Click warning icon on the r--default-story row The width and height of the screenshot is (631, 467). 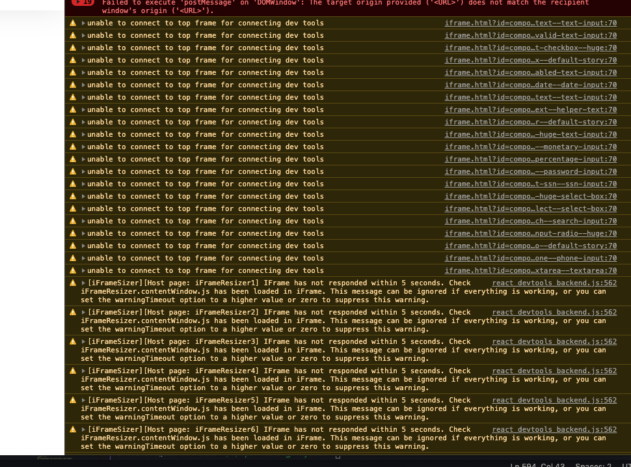(x=73, y=122)
